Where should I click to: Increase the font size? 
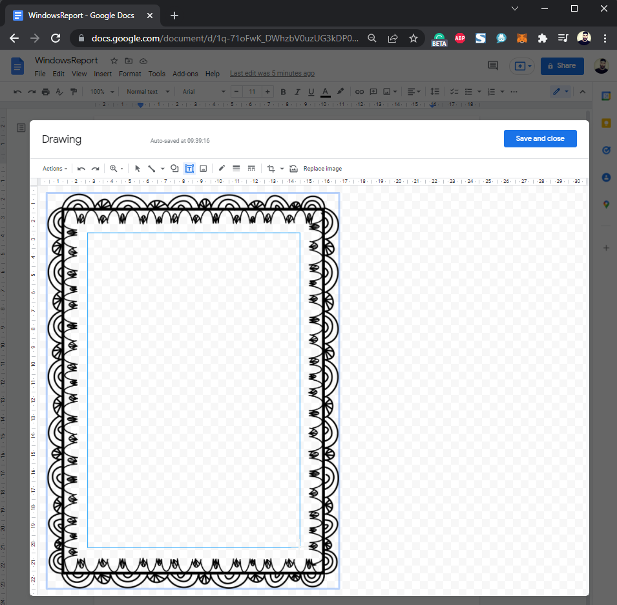pos(267,92)
